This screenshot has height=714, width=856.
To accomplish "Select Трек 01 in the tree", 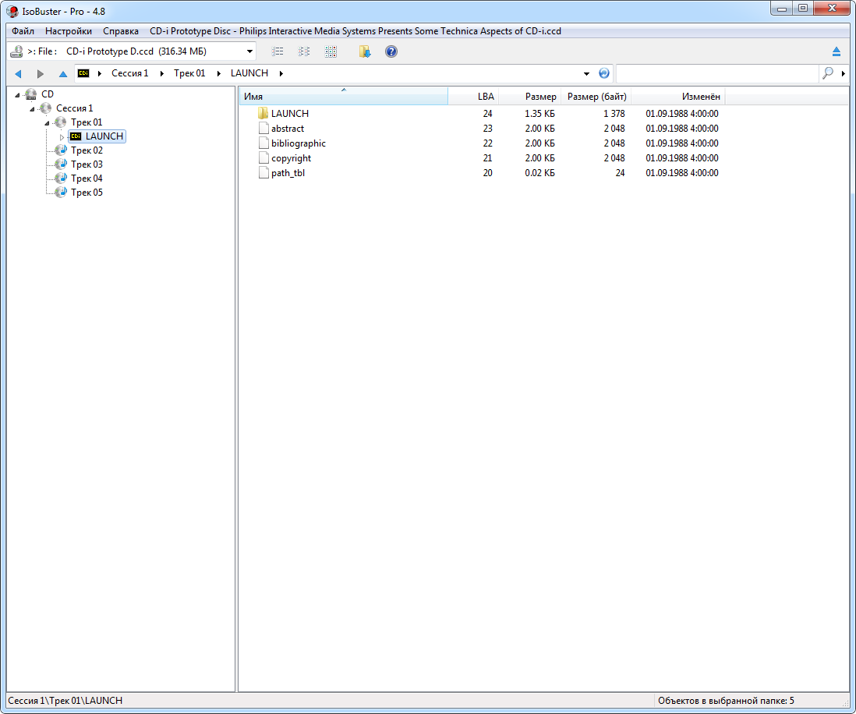I will pyautogui.click(x=87, y=122).
